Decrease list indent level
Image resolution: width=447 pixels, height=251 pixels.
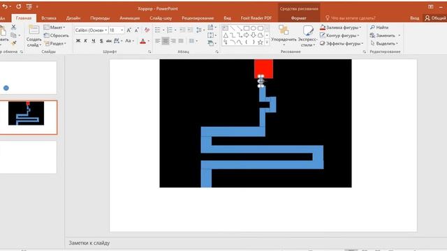click(x=182, y=30)
